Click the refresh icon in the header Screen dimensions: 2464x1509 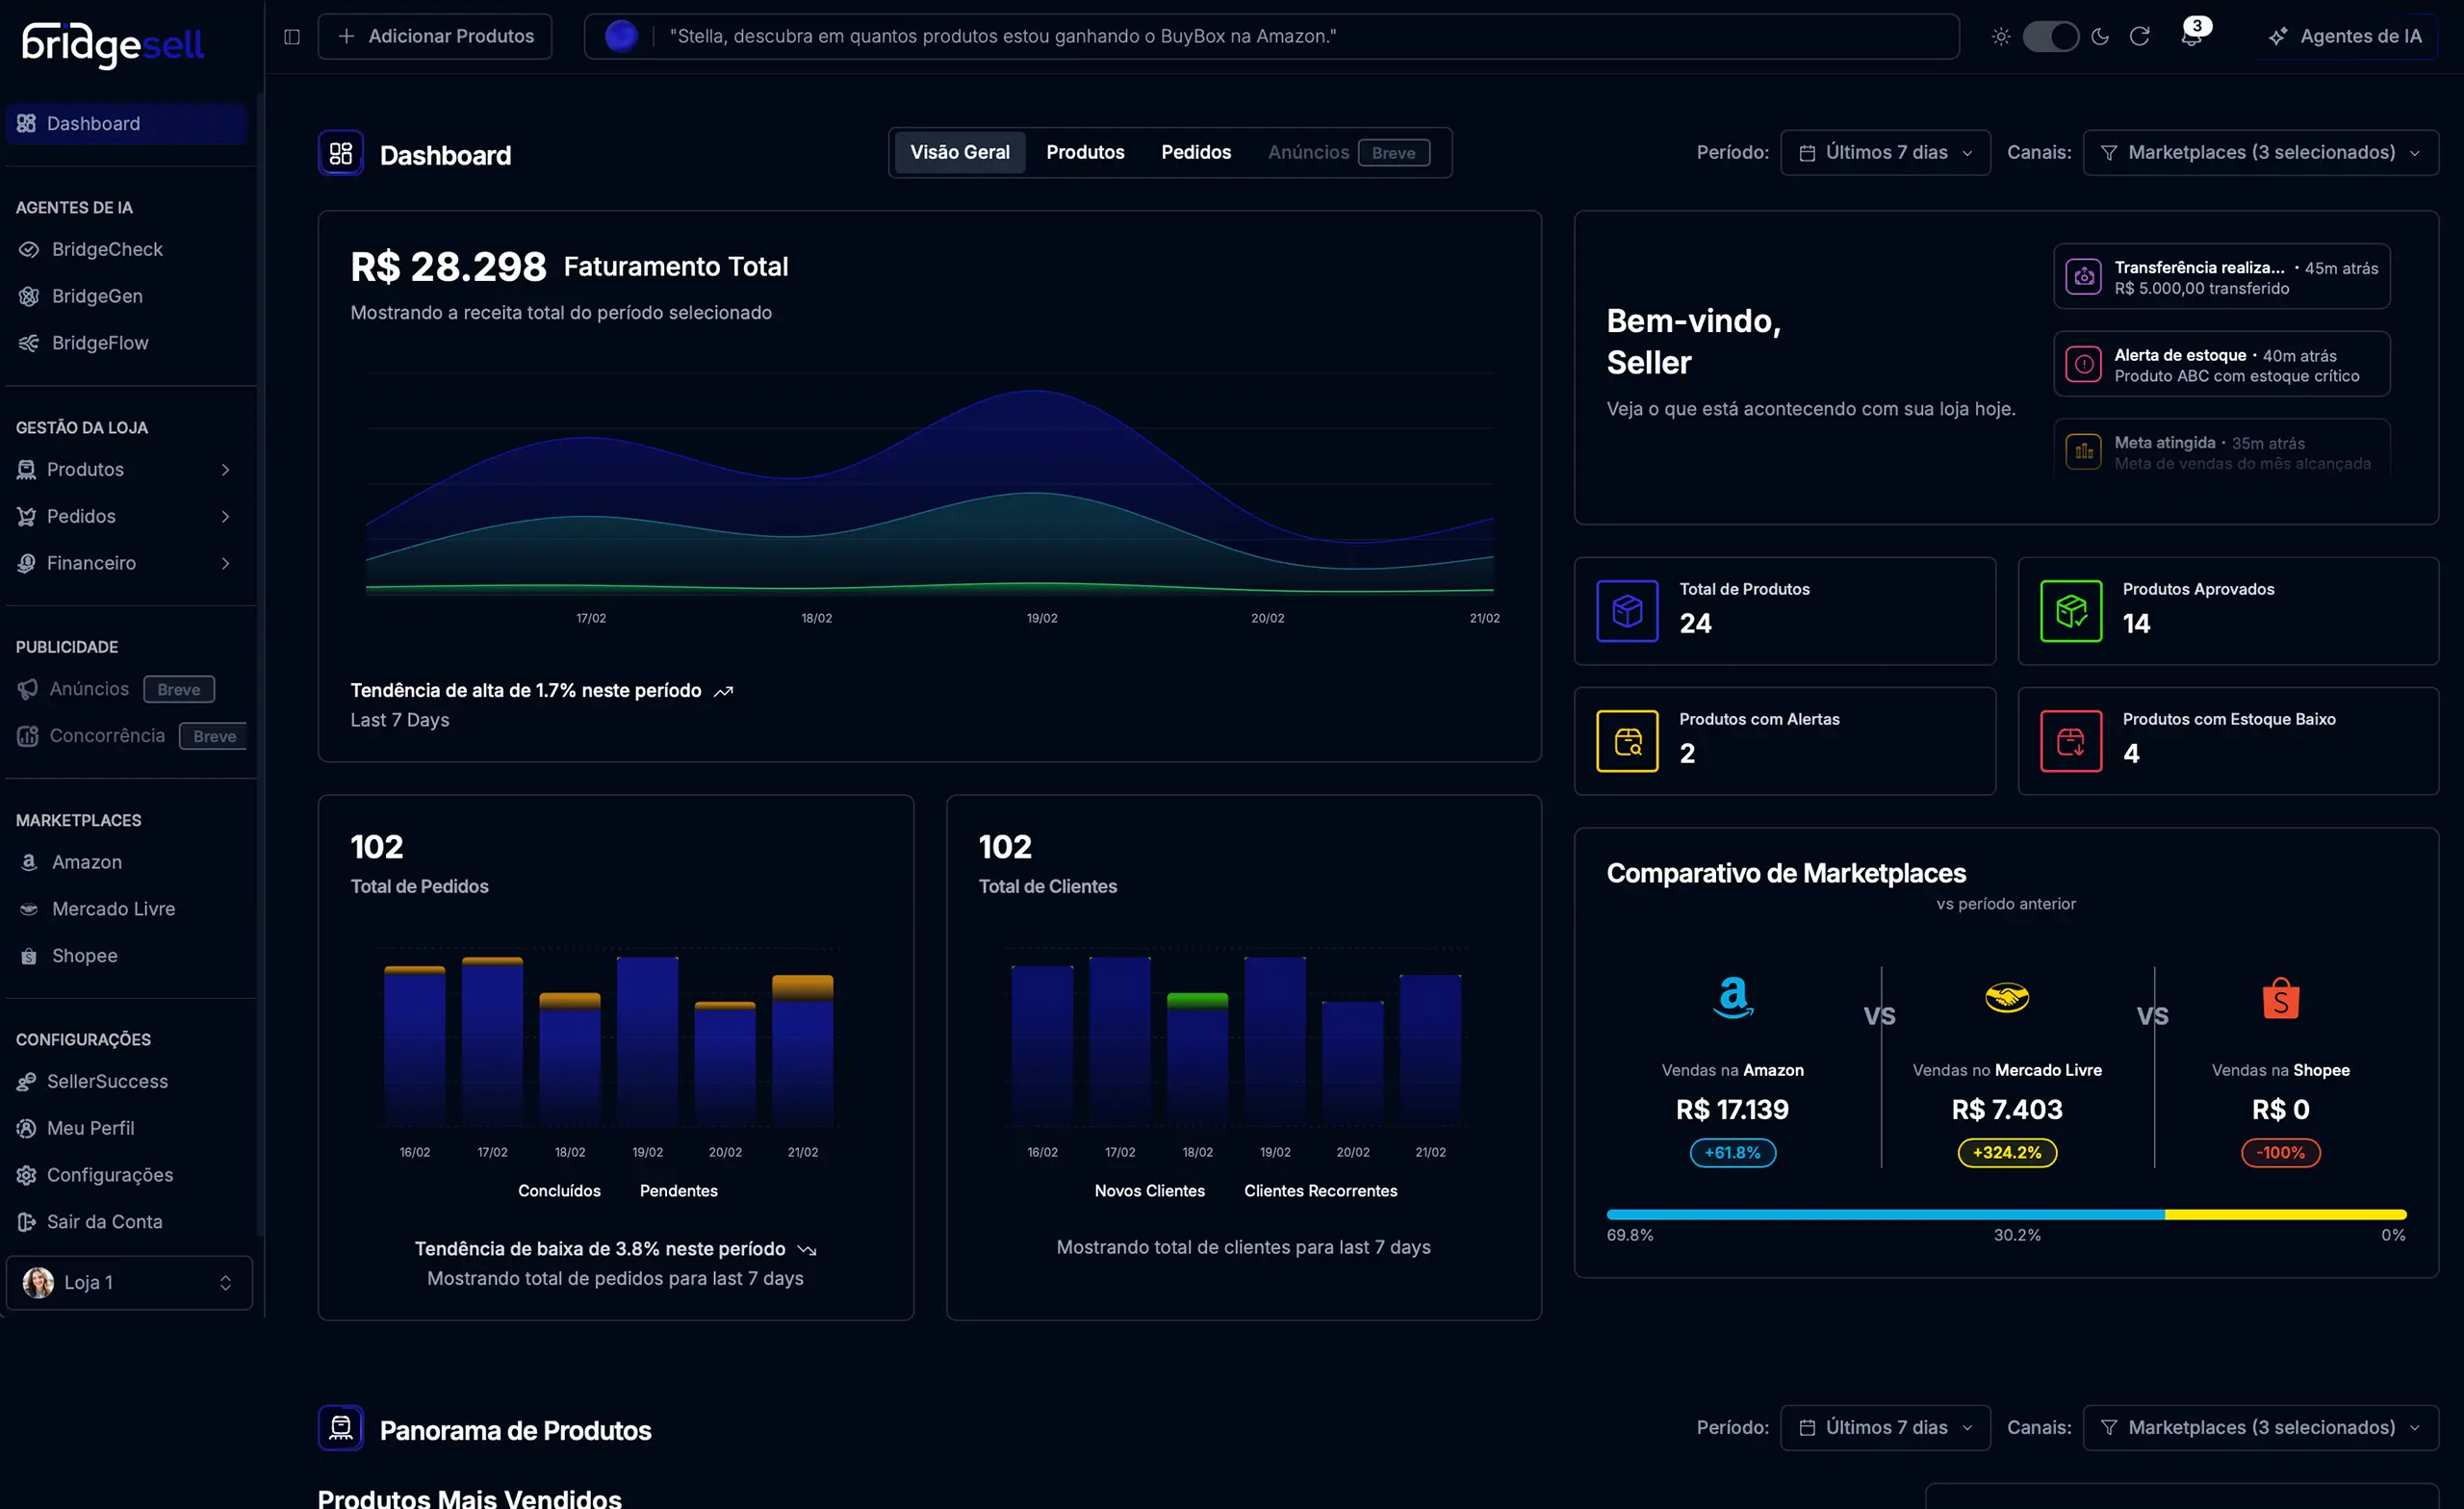click(x=2139, y=37)
